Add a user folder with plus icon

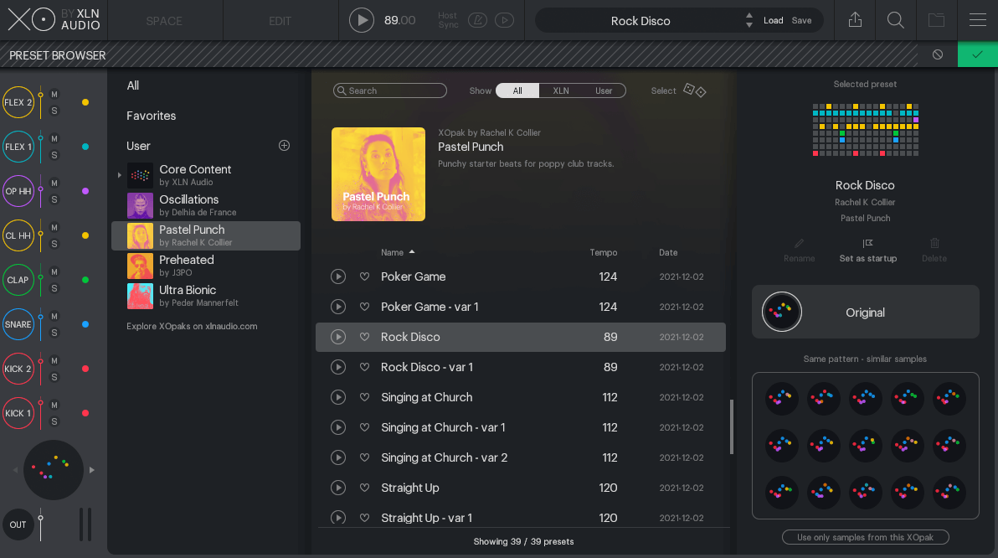[284, 146]
